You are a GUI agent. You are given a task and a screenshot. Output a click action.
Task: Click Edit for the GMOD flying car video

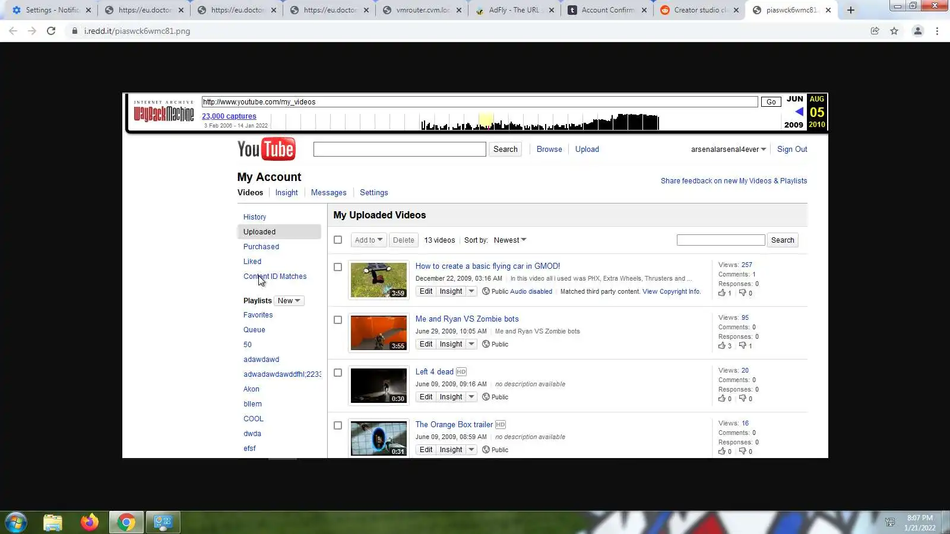(426, 291)
